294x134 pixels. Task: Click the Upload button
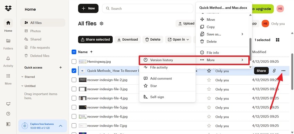point(186,23)
